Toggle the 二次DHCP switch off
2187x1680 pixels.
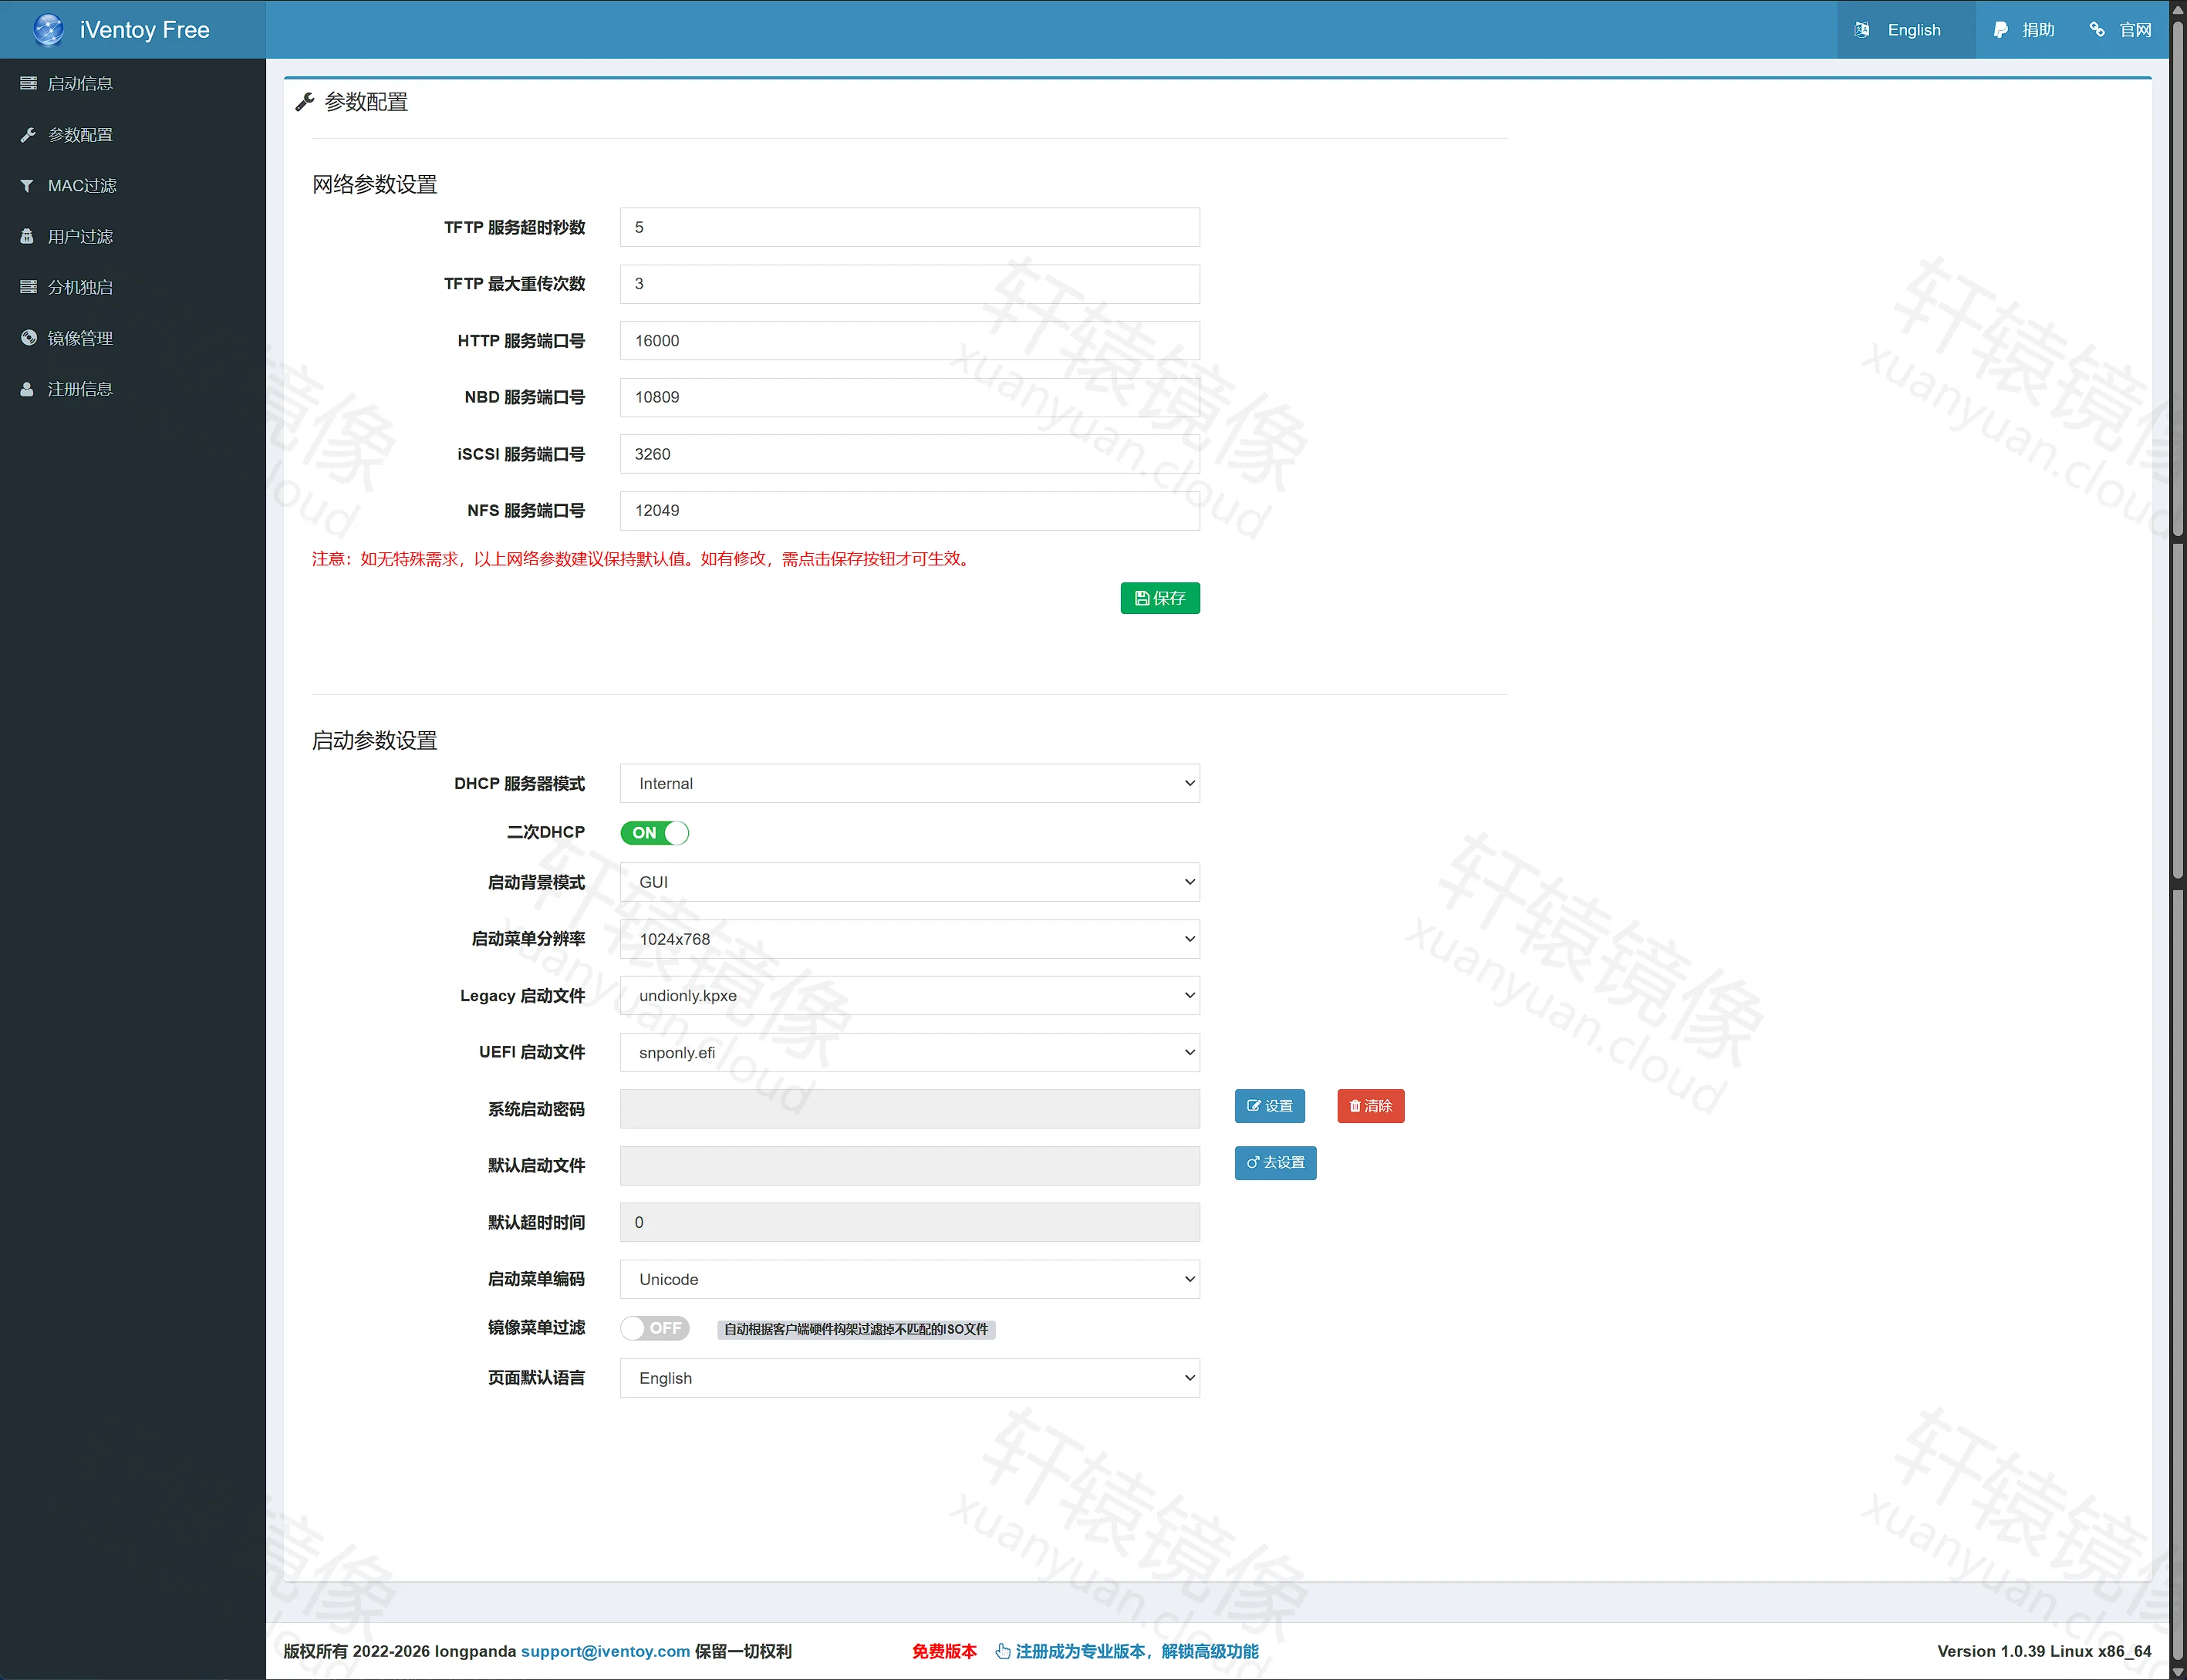pos(655,832)
